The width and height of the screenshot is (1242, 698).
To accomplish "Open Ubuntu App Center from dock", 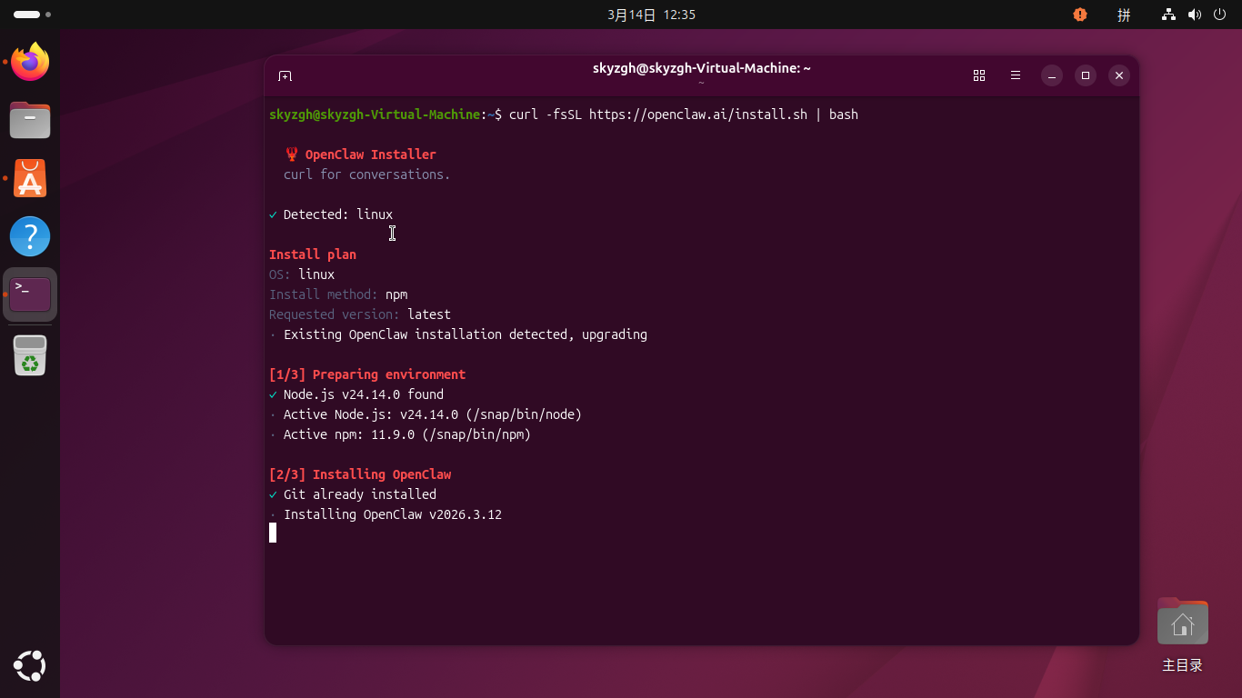I will click(x=30, y=179).
